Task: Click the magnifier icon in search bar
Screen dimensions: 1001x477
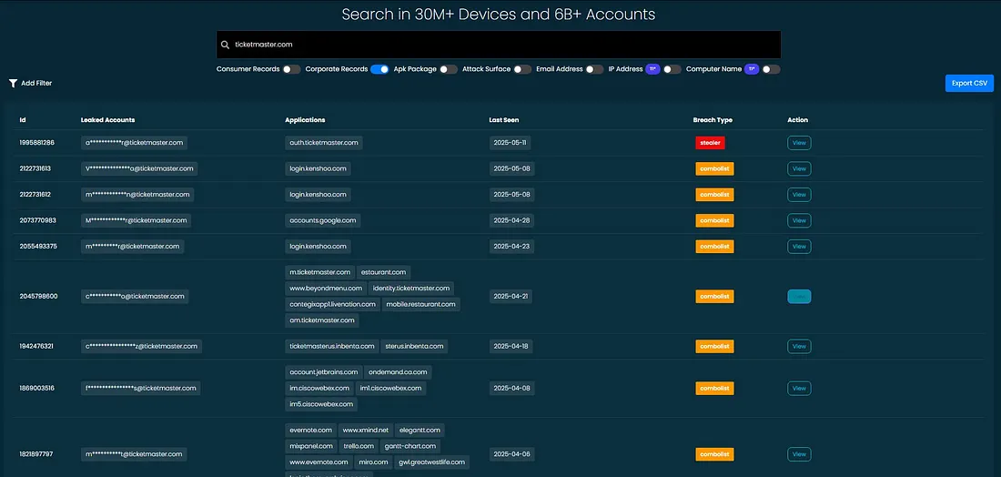Action: (x=226, y=45)
